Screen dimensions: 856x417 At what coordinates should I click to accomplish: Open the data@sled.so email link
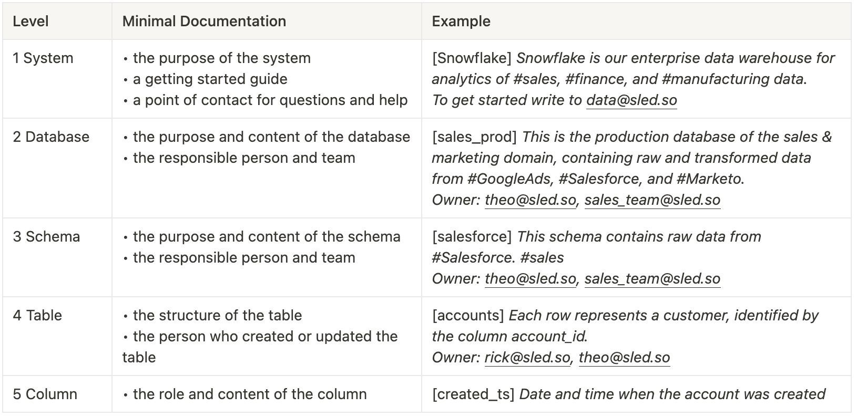631,100
